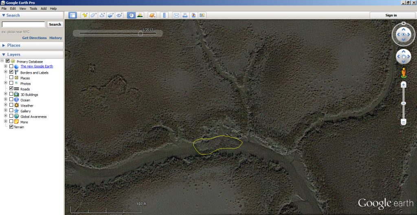Uncheck the Roads layer checkbox
This screenshot has height=215, width=417.
[11, 88]
